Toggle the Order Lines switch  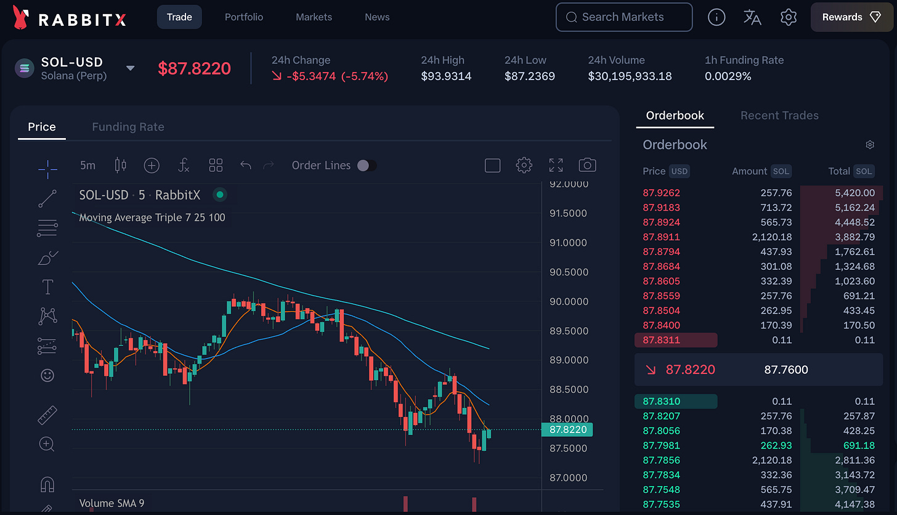[x=368, y=165]
